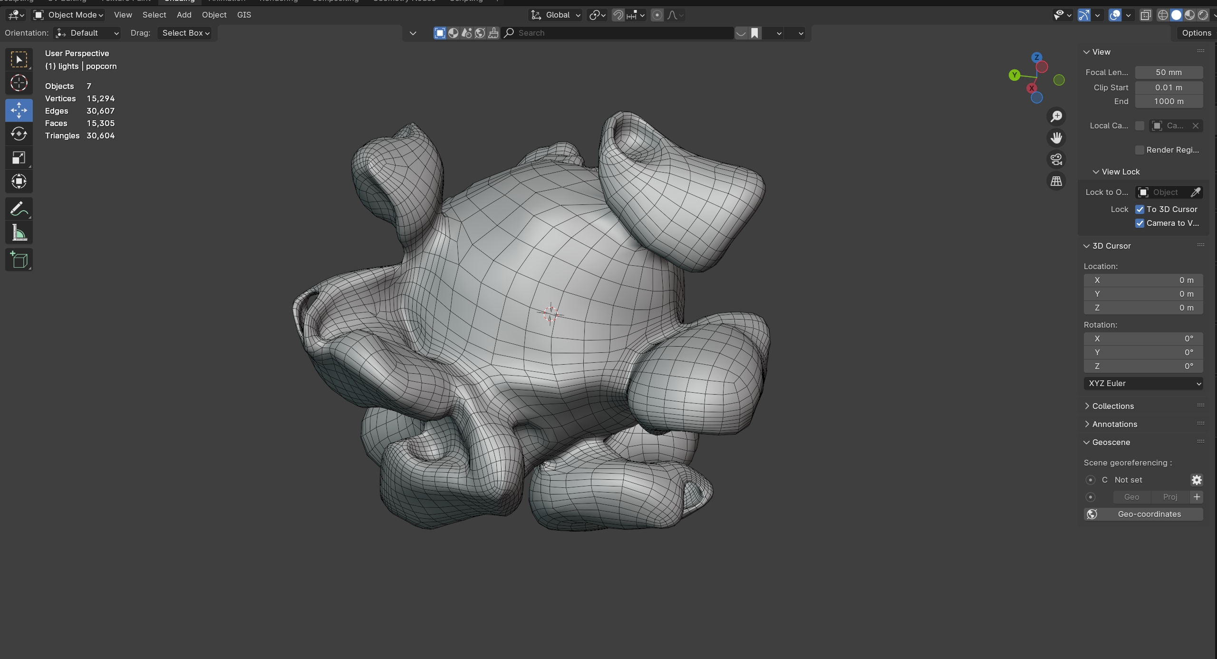Click the Options button
The width and height of the screenshot is (1217, 659).
tap(1196, 33)
